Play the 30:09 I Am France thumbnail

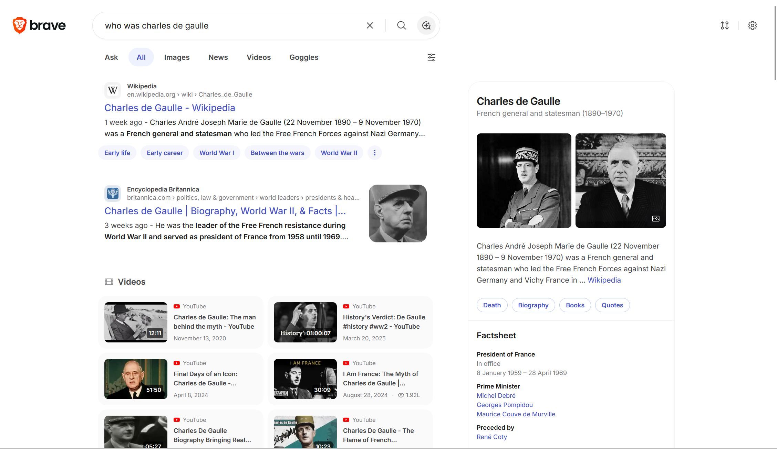pos(305,379)
